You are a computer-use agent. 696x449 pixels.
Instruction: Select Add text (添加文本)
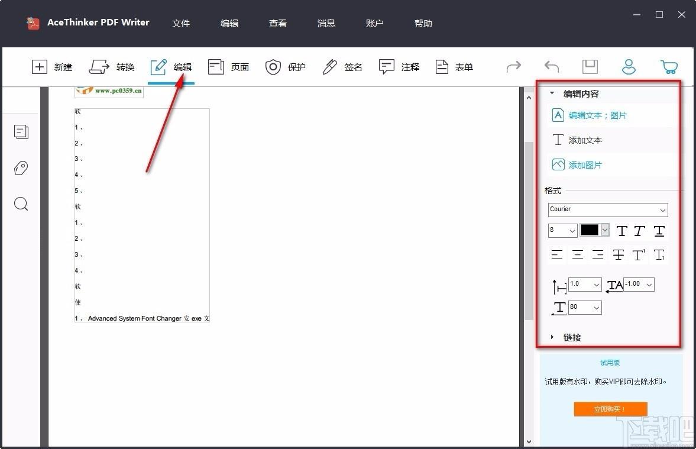point(577,140)
